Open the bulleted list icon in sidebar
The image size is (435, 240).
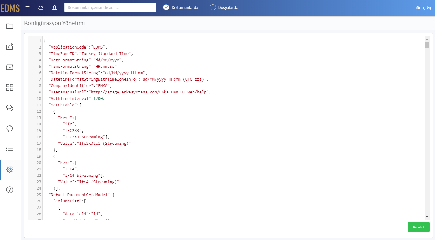[x=9, y=149]
